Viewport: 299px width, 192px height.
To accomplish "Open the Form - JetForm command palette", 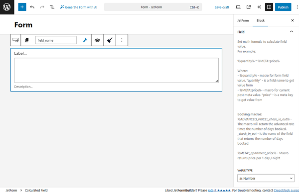I will pyautogui.click(x=153, y=7).
